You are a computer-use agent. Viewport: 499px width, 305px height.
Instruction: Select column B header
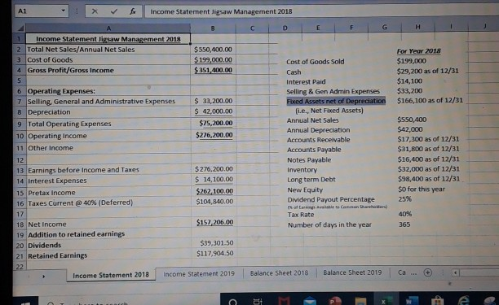[x=213, y=28]
